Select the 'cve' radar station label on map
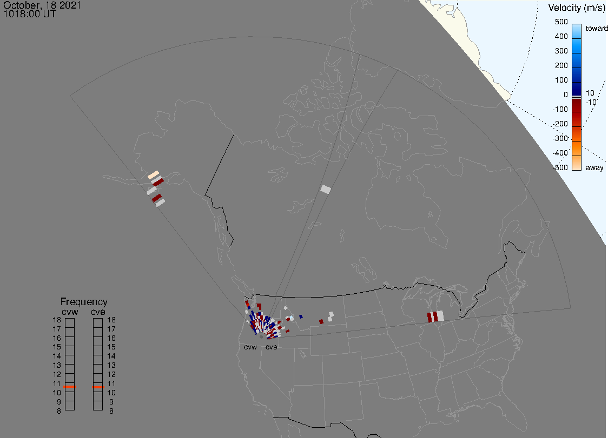Viewport: 608px width, 438px height. pos(271,347)
